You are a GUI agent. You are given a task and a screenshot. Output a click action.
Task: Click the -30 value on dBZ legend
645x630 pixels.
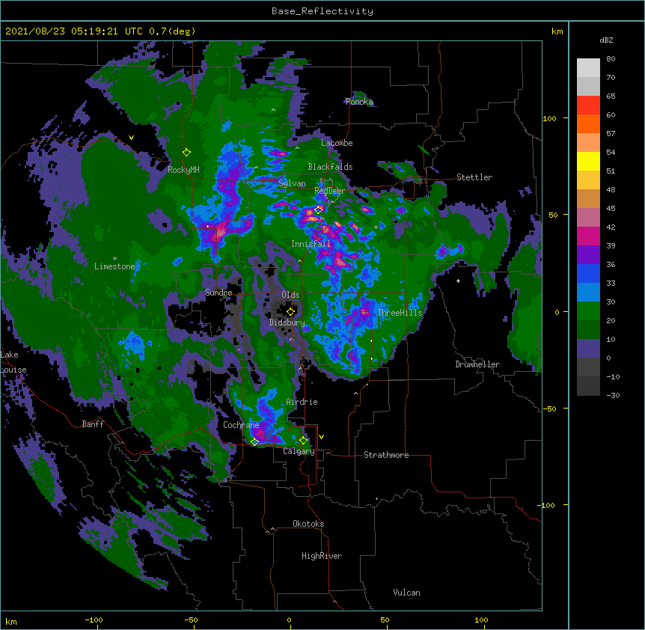[x=613, y=395]
